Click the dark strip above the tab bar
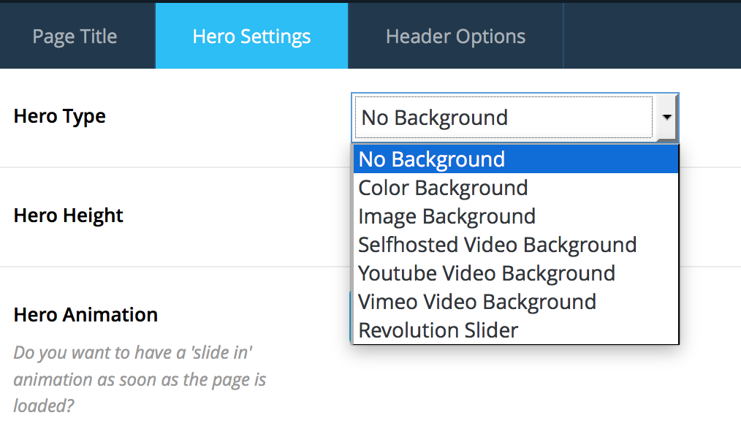 pos(370,1)
